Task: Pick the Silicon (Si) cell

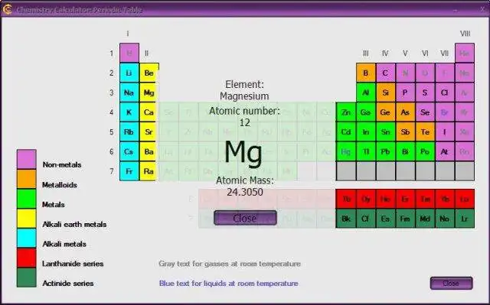Action: 386,92
